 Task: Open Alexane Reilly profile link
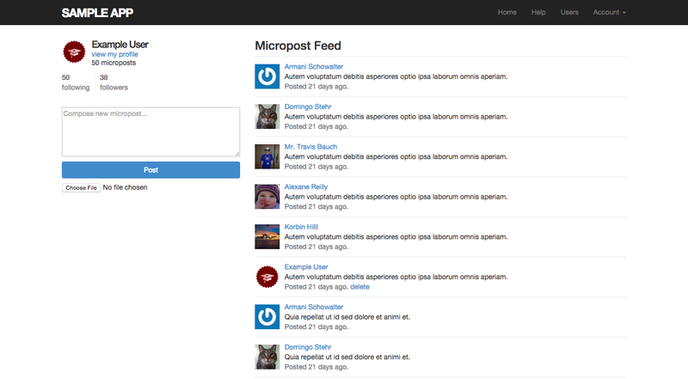click(x=306, y=186)
